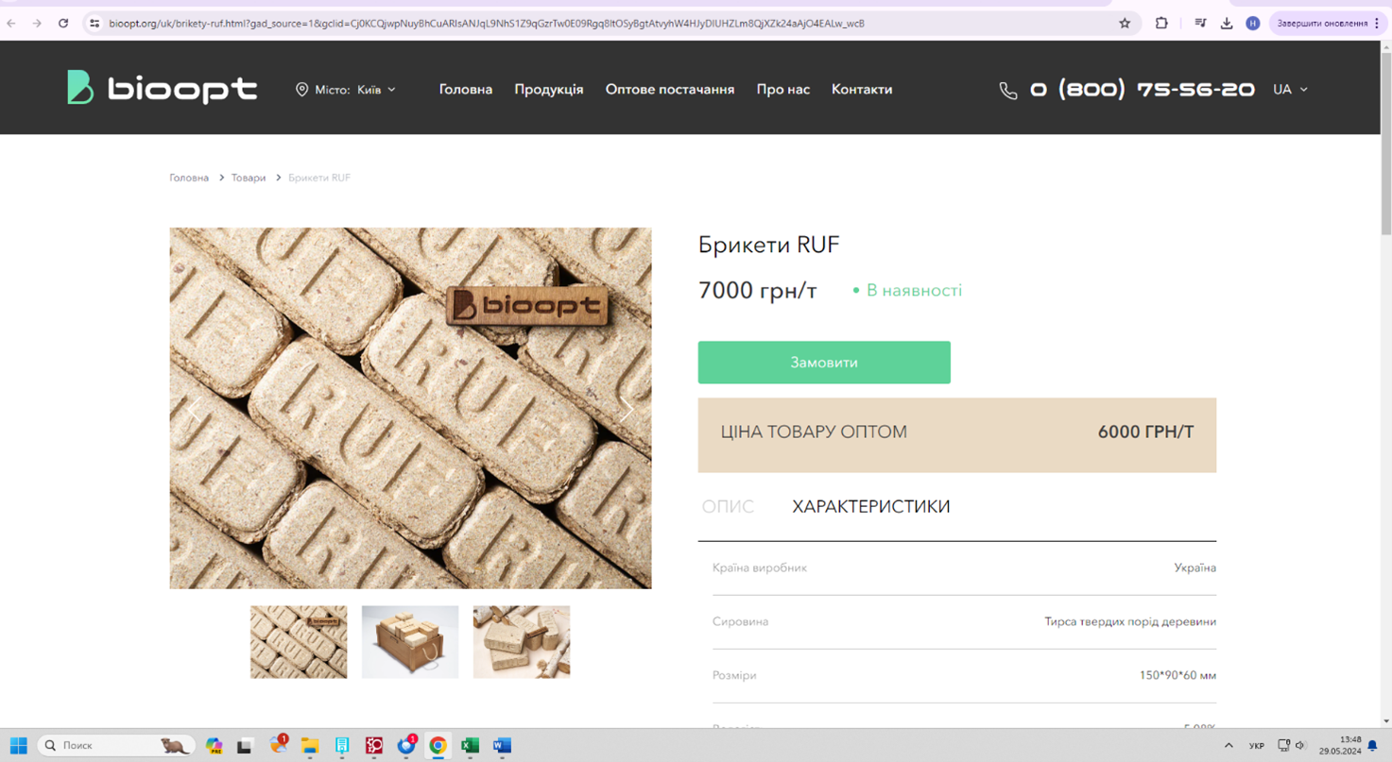The image size is (1392, 762).
Task: Click the 7000 грн/т price
Action: tap(757, 290)
